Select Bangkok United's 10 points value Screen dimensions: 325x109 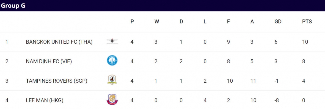pos(305,42)
